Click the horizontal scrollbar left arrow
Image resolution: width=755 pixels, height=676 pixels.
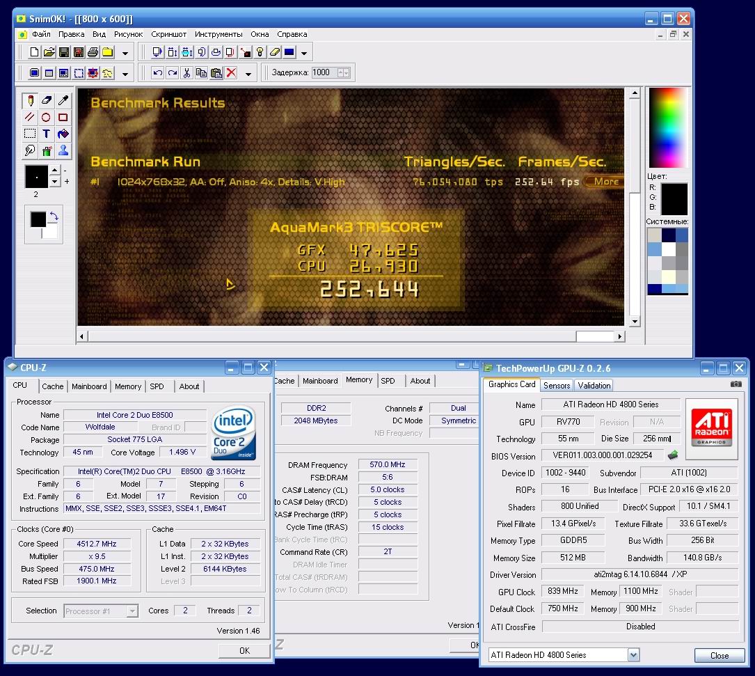click(x=81, y=336)
